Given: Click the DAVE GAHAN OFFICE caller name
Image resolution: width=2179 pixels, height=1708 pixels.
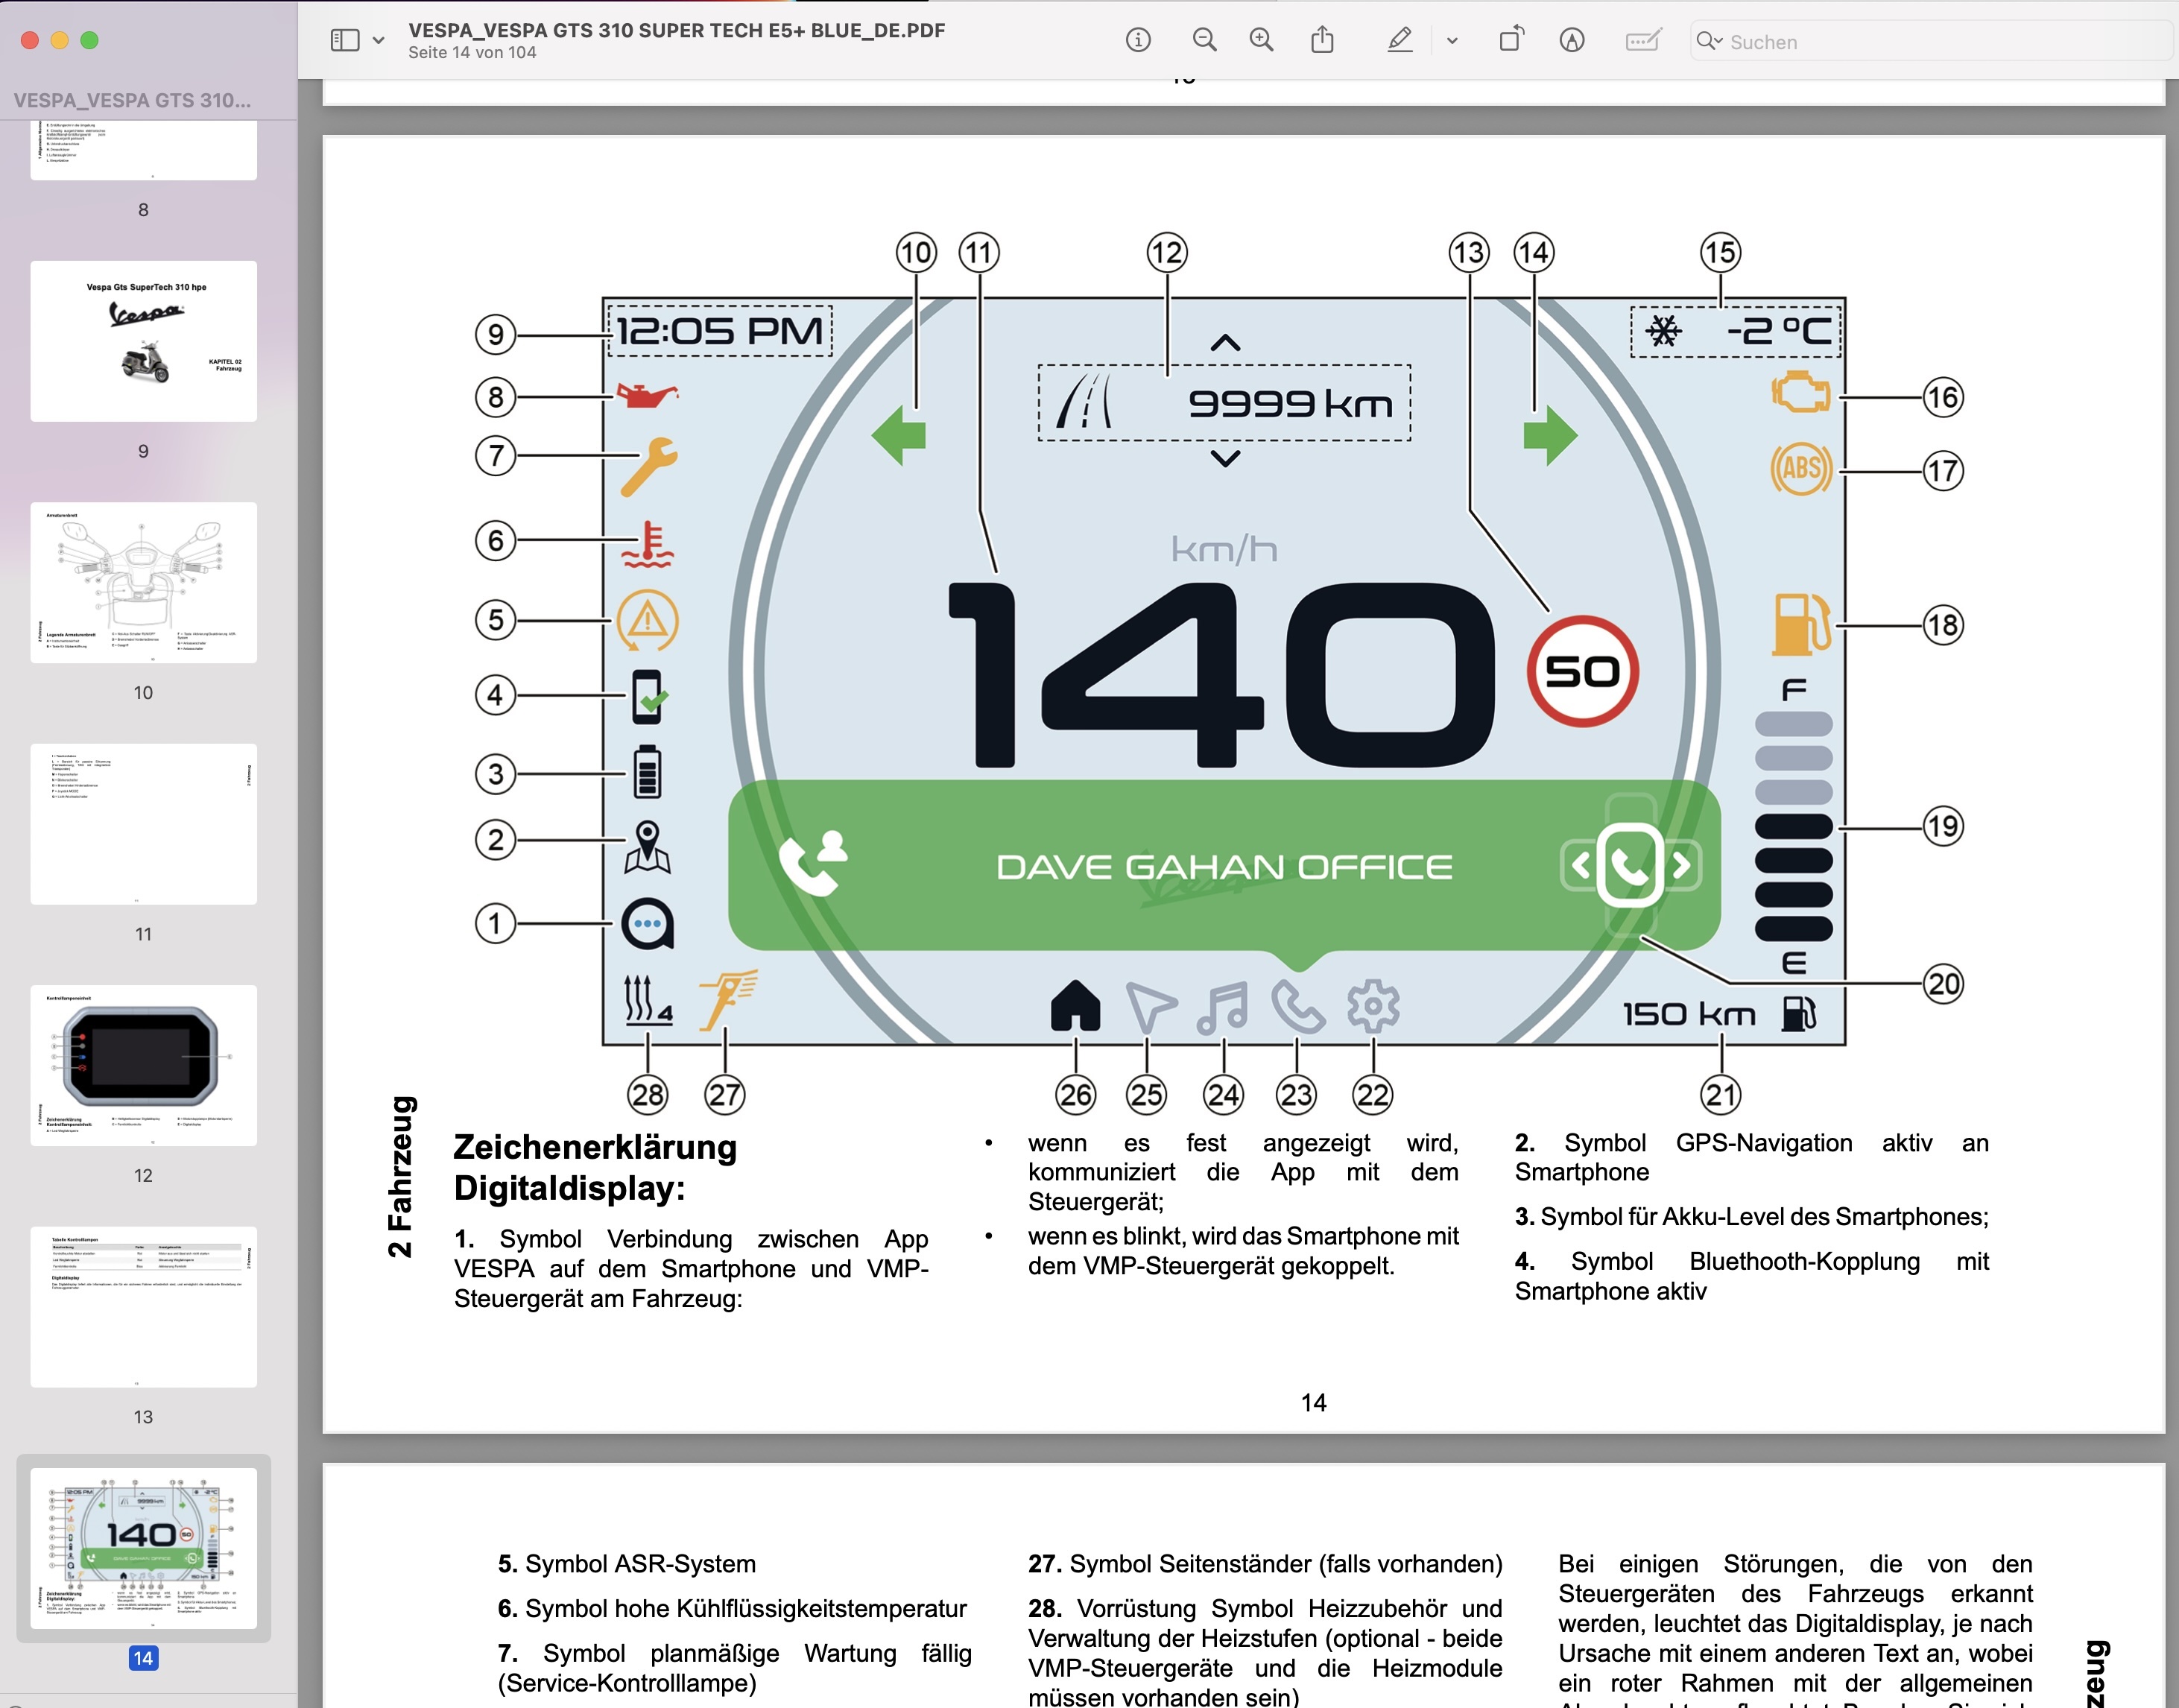Looking at the screenshot, I should click(1224, 866).
